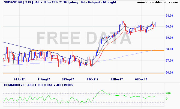Viewport: 180px width, 109px height.
Task: Click the 08Sep17 date label
Action: [68, 79]
